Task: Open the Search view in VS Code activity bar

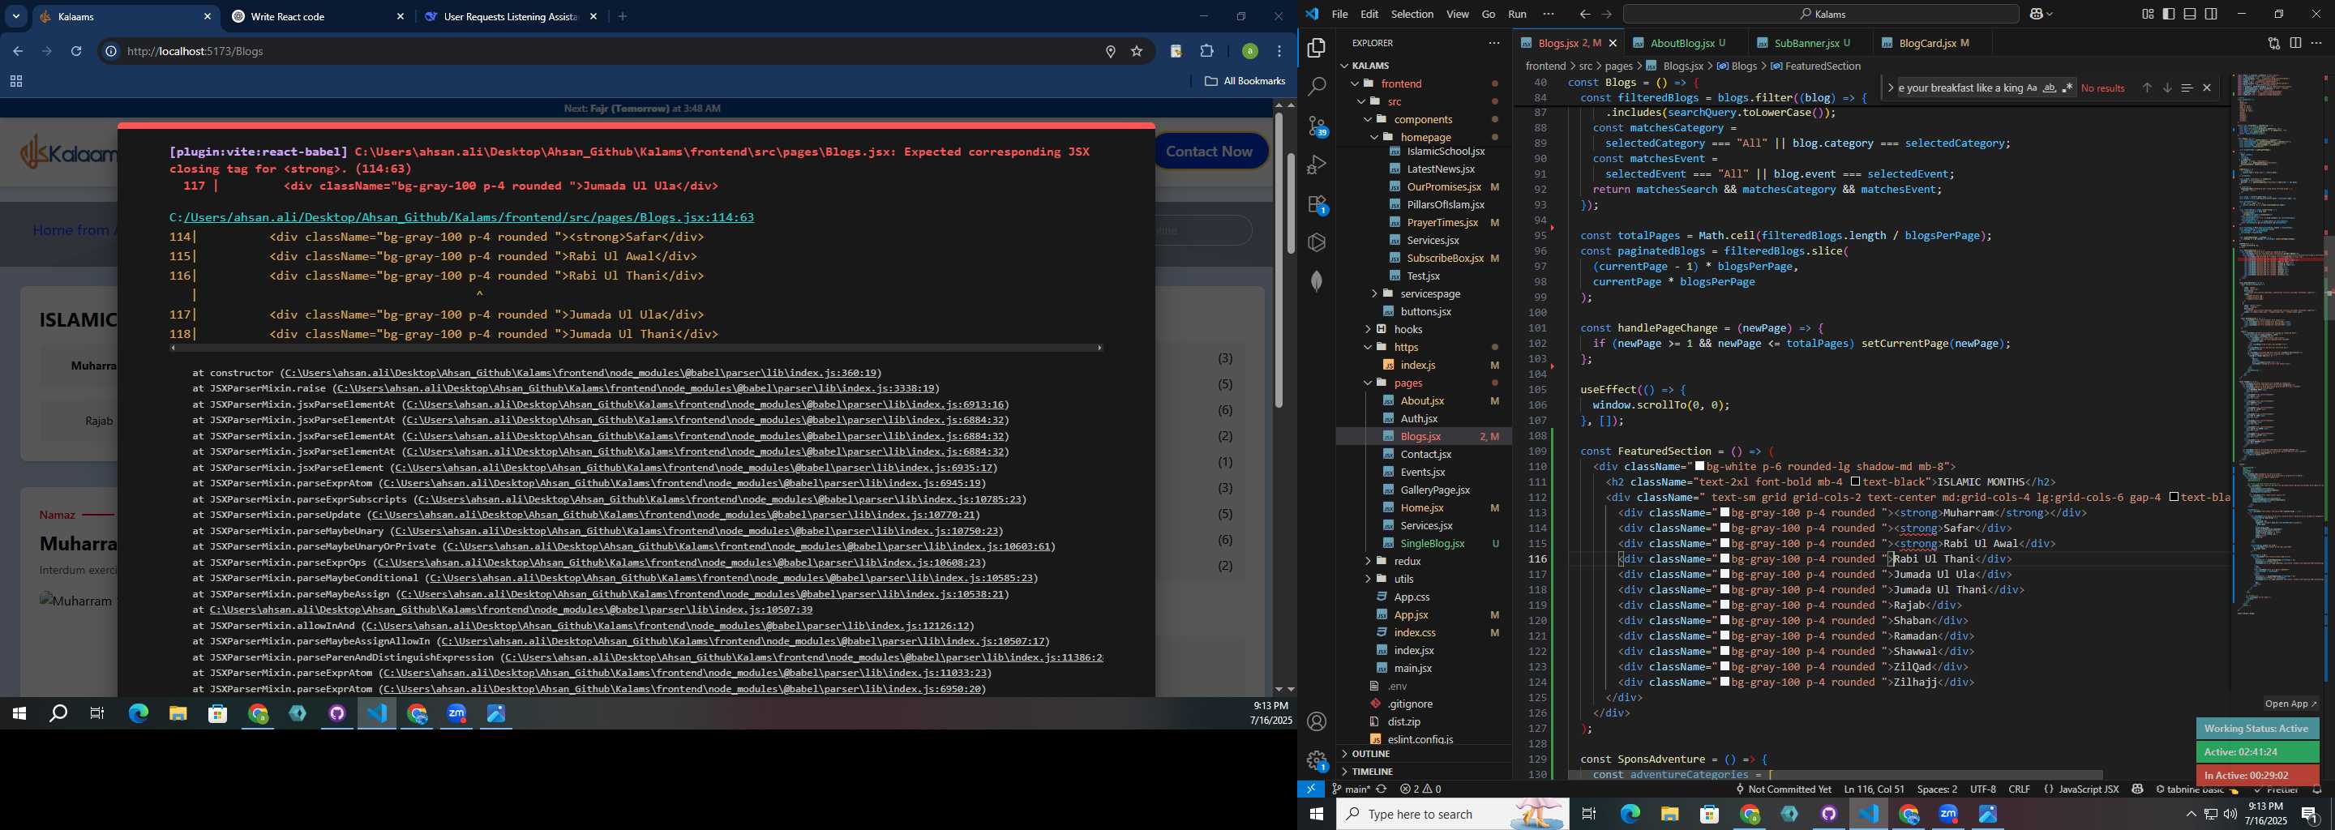Action: pos(1317,87)
